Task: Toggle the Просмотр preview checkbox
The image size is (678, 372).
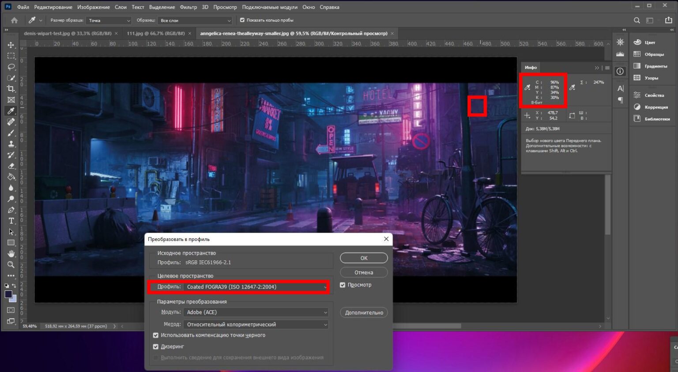Action: pos(343,285)
